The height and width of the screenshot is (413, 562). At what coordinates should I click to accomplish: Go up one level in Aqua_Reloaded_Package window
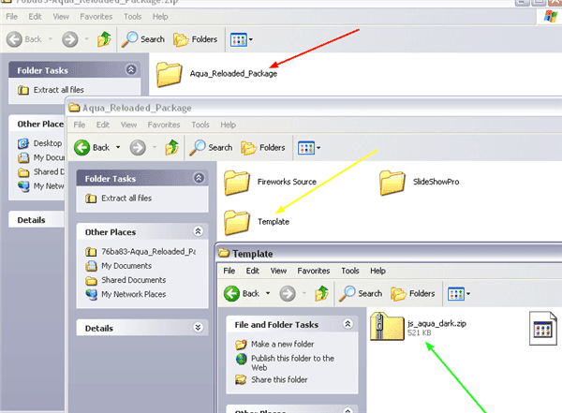point(171,147)
